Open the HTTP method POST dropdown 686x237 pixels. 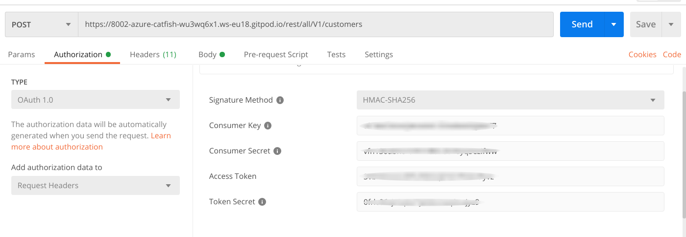click(x=42, y=24)
